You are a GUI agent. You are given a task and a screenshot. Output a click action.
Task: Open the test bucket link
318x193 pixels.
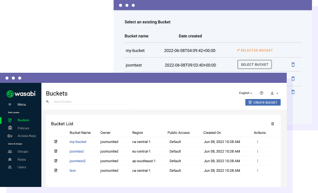pyautogui.click(x=73, y=170)
